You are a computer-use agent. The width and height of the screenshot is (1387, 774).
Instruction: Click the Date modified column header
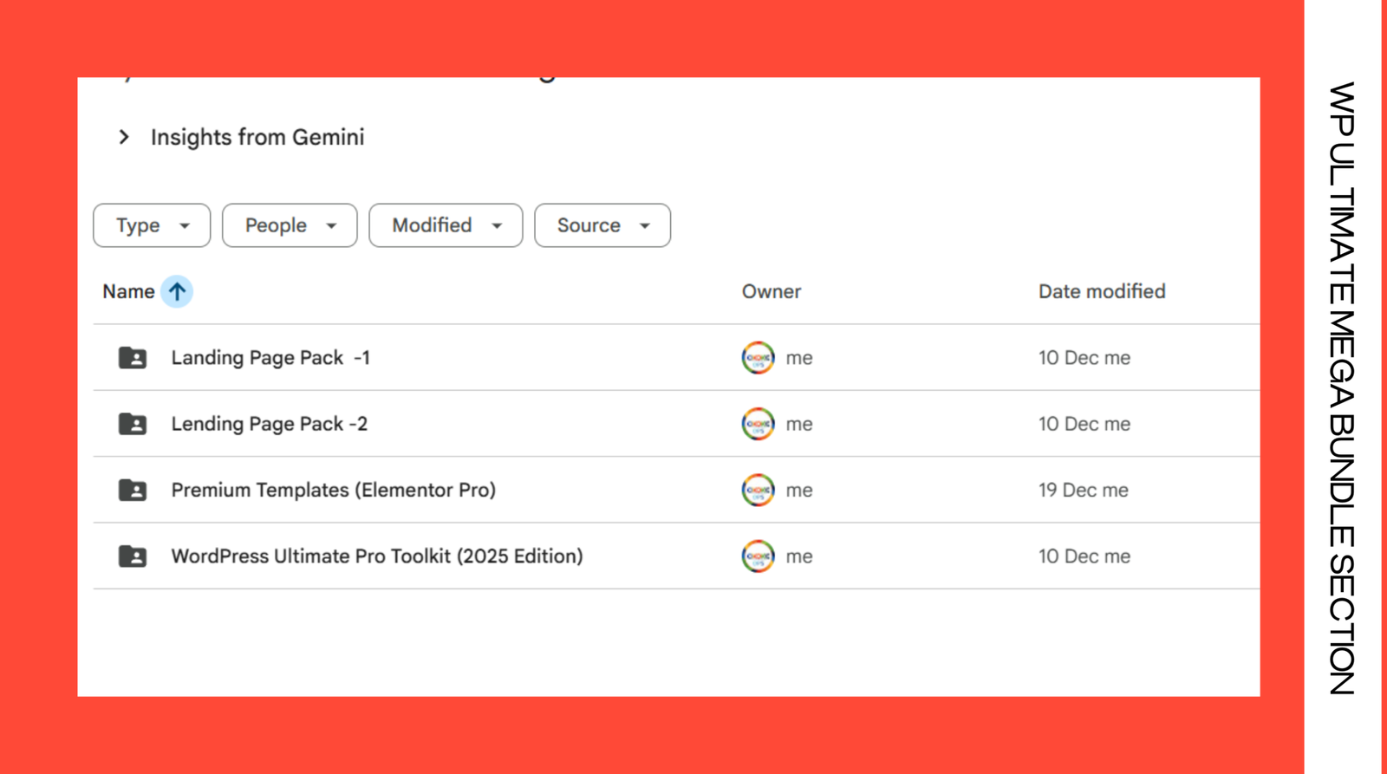[x=1101, y=292]
